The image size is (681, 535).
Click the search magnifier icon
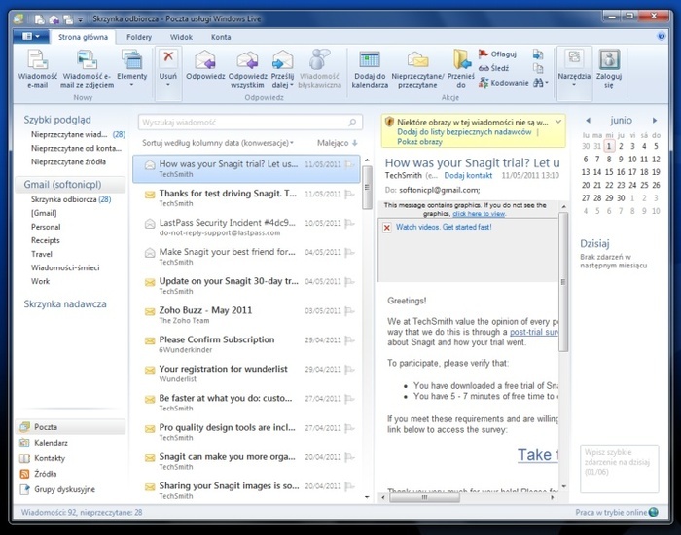click(x=352, y=123)
